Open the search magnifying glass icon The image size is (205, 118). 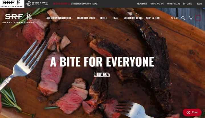(183, 18)
